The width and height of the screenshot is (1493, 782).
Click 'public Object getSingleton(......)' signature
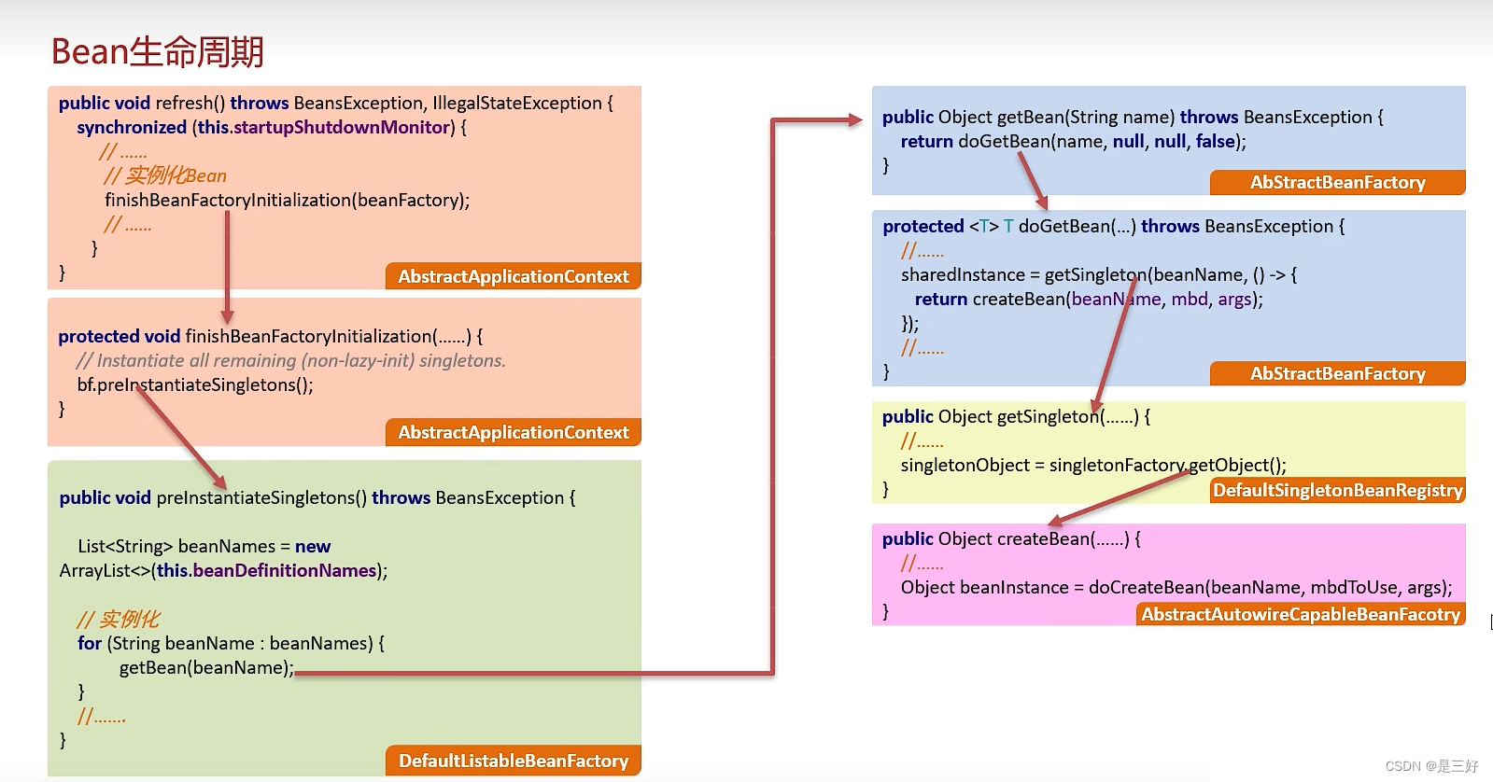[x=1016, y=416]
